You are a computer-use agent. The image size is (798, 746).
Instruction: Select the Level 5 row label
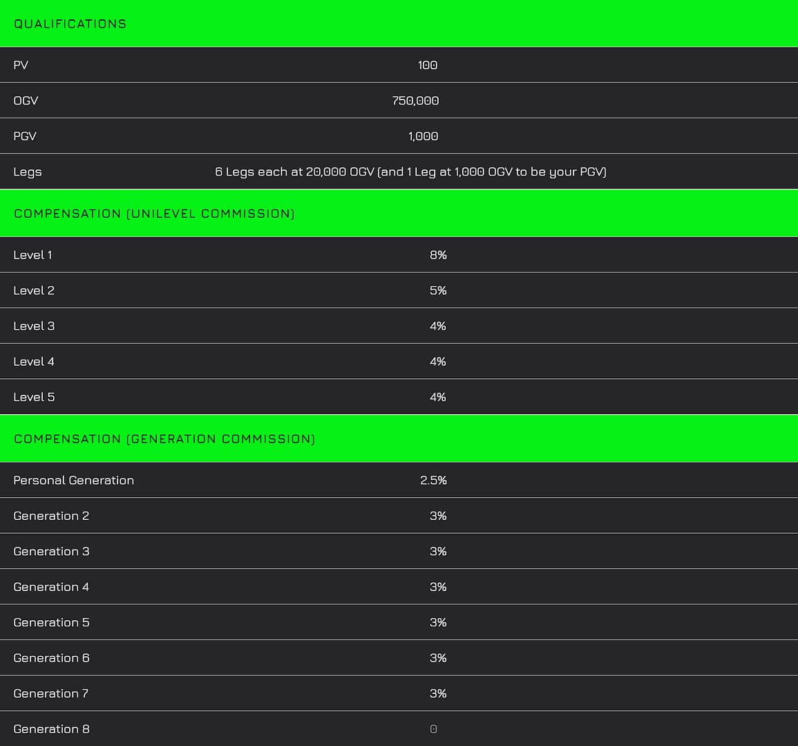[x=34, y=397]
